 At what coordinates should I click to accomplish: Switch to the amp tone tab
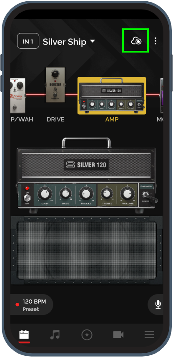(24, 335)
